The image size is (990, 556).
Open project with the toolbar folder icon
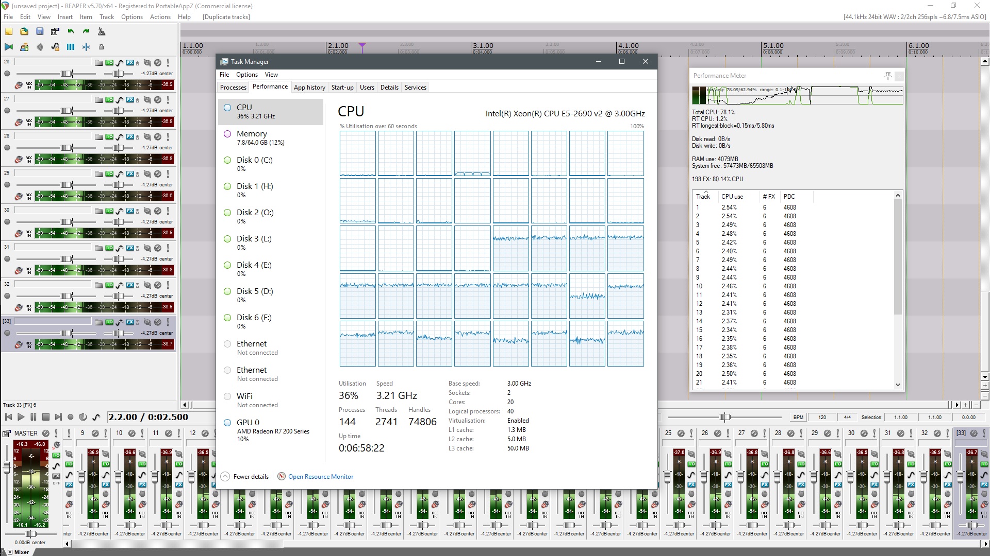pos(24,31)
